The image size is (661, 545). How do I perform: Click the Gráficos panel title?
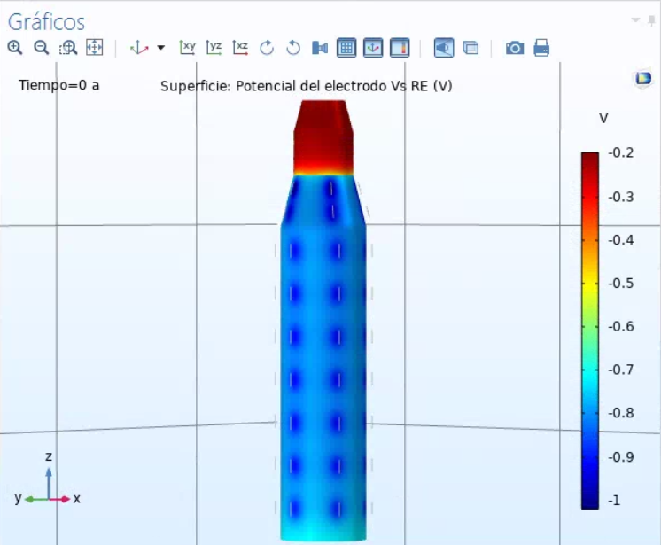[46, 20]
